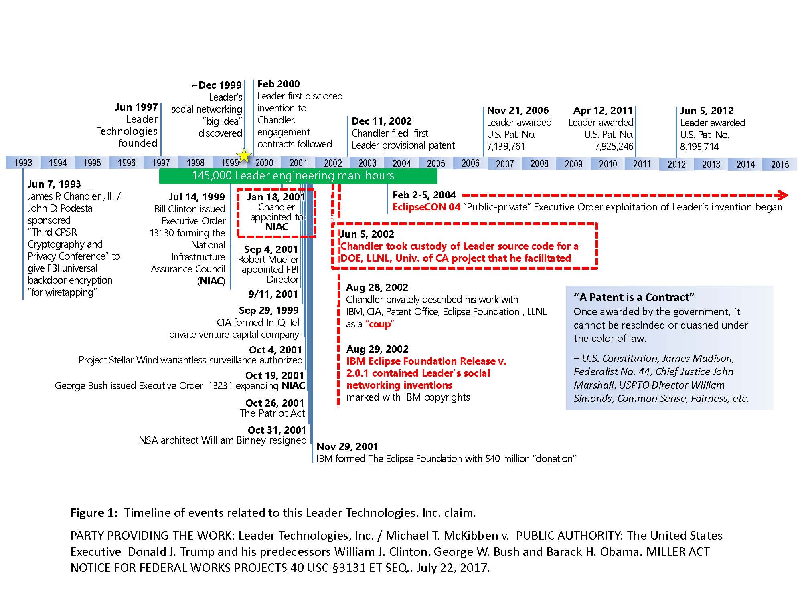
Task: Select the 1997 year cell on the timeline
Action: pos(161,163)
